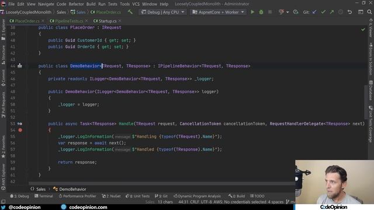374x210 pixels.
Task: Click the window layout icon beside search
Action: (361, 12)
